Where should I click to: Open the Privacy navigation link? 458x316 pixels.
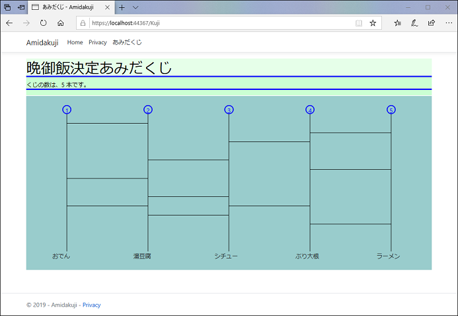click(98, 42)
